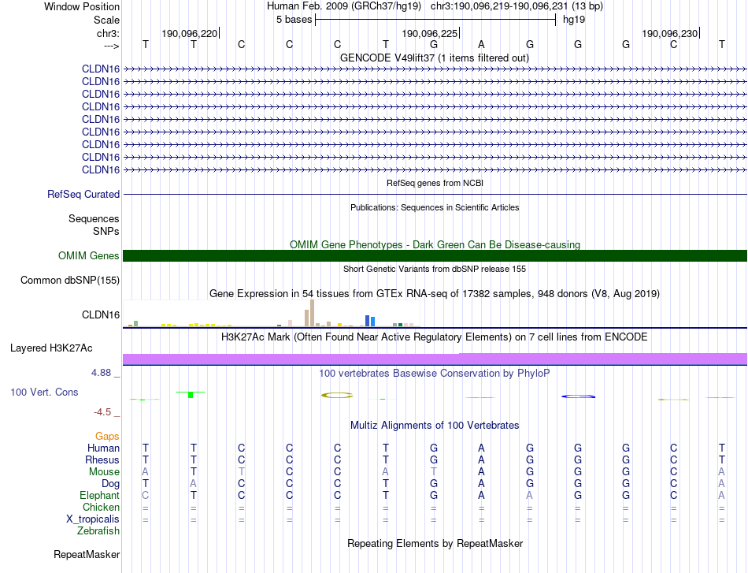Click the A base in the Human alignment row
The width and height of the screenshot is (748, 573).
tap(481, 448)
